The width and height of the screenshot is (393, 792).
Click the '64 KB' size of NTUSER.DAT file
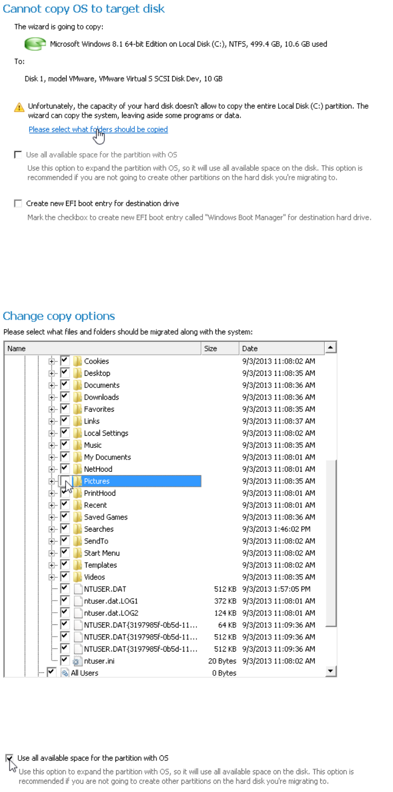point(228,625)
